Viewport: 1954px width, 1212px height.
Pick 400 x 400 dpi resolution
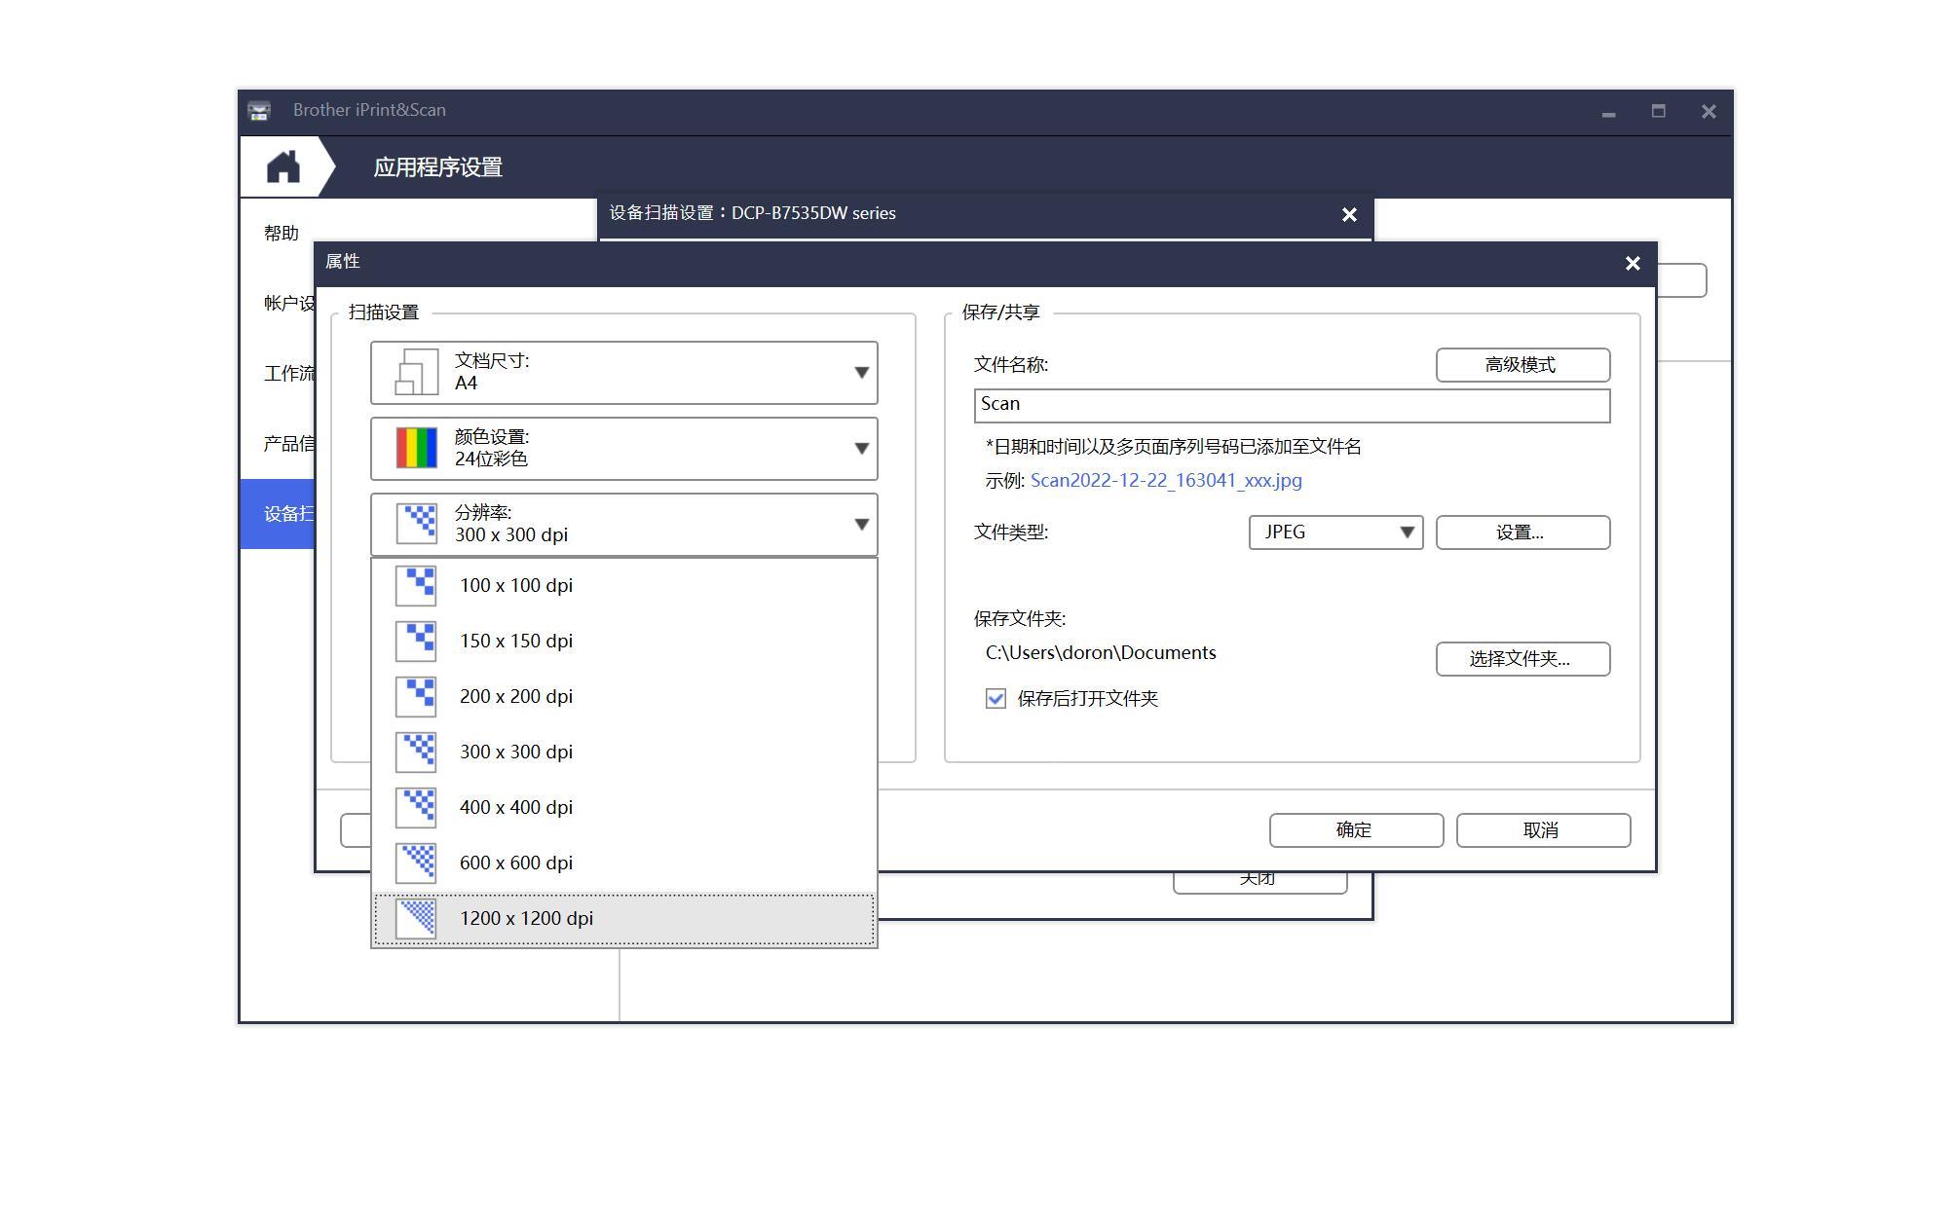[x=623, y=808]
